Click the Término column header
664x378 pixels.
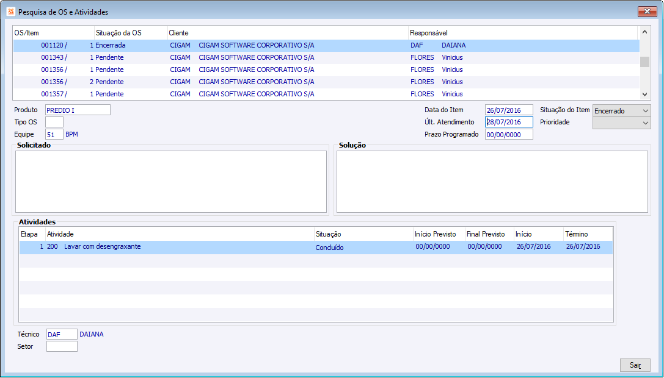[x=588, y=234]
